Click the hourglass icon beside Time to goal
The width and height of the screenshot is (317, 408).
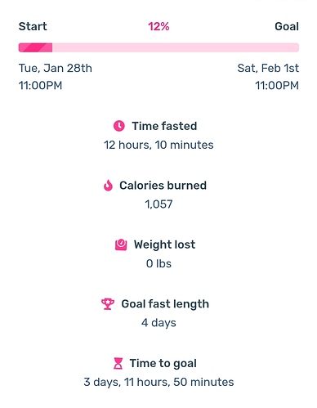[x=118, y=363]
